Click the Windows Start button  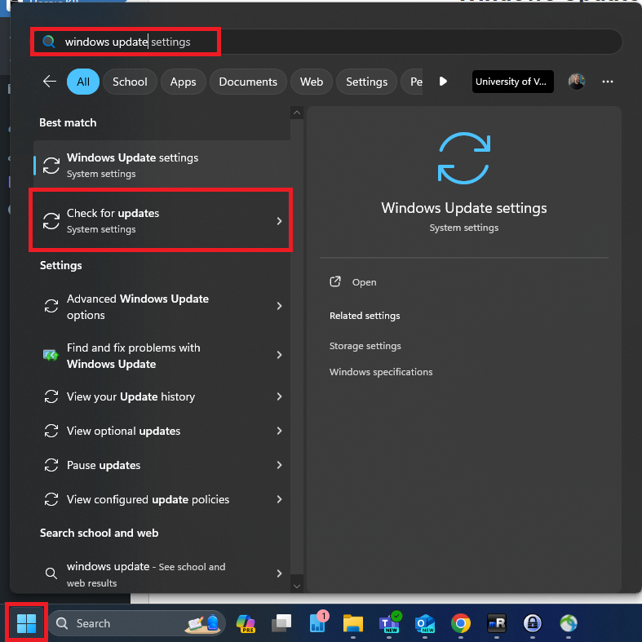coord(26,623)
